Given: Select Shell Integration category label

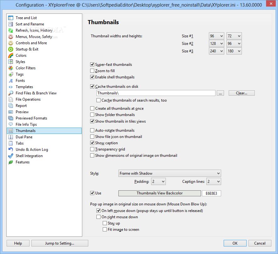Looking at the screenshot, I should (29, 156).
